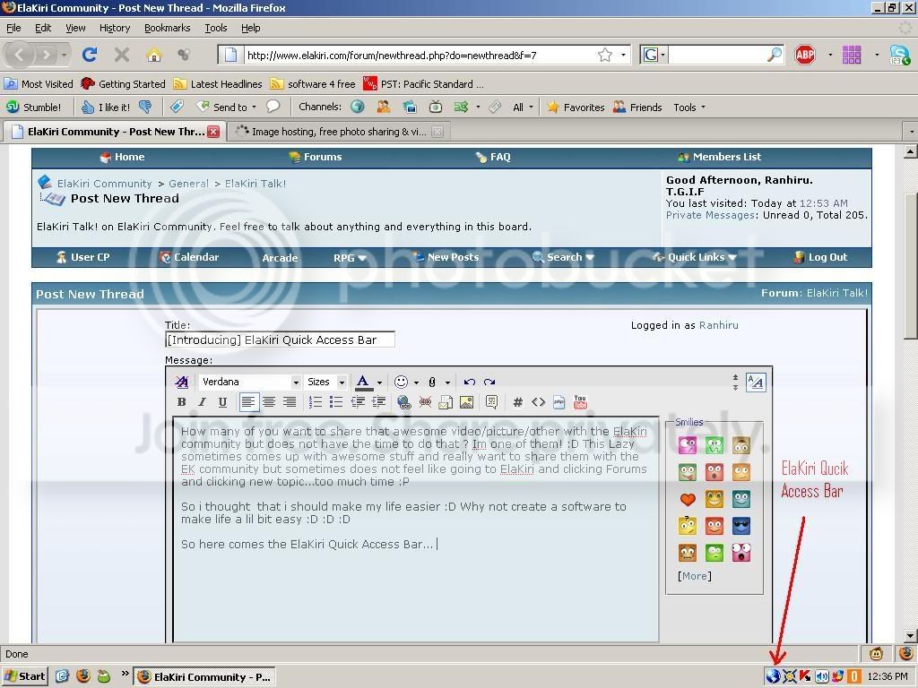This screenshot has height=688, width=918.
Task: Click the Private Messages link
Action: 710,215
